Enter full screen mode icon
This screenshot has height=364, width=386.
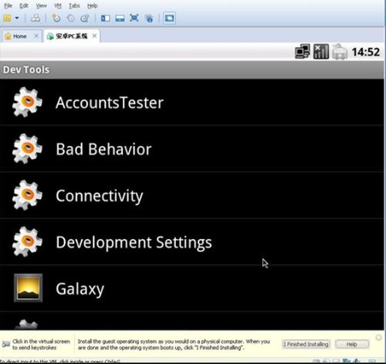134,19
